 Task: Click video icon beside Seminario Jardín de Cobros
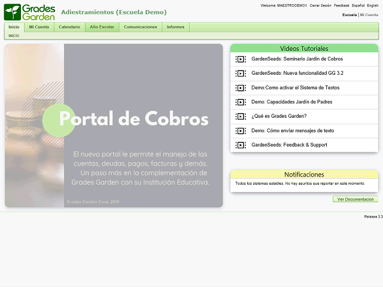(241, 59)
